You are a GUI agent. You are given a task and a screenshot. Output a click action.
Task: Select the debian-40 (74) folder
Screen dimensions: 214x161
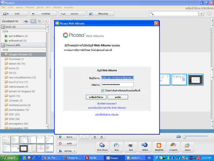[x=23, y=64]
